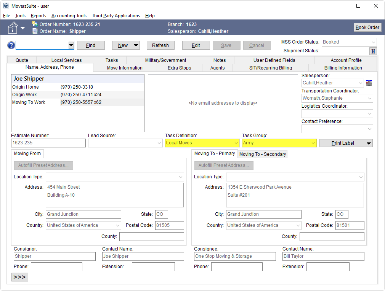Open the Billing Information tab

point(343,68)
